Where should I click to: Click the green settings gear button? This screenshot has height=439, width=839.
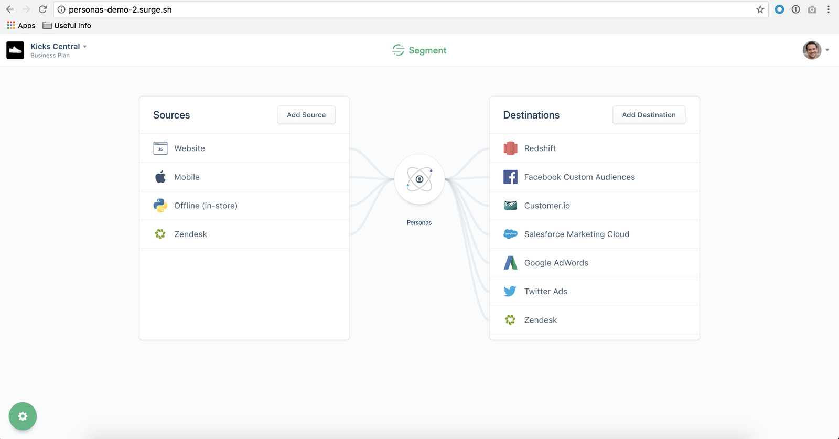[23, 416]
